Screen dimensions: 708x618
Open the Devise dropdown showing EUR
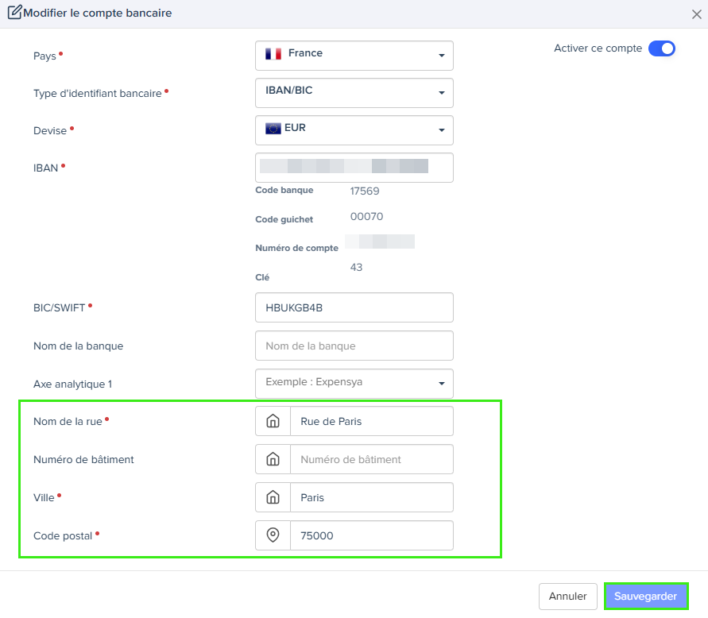[x=354, y=130]
